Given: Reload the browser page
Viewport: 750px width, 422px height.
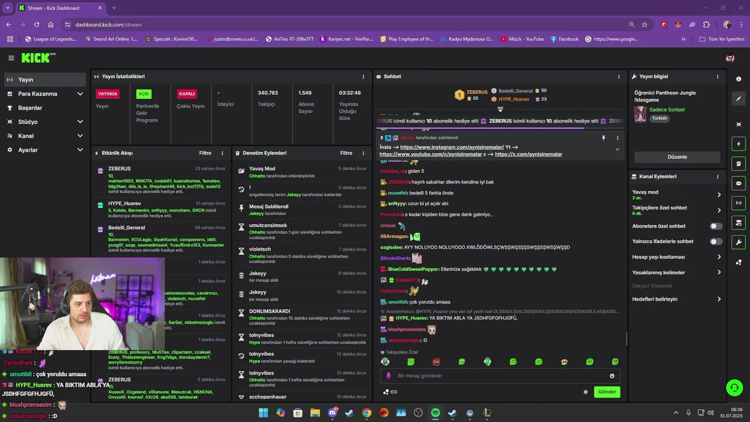Looking at the screenshot, I should (x=37, y=25).
